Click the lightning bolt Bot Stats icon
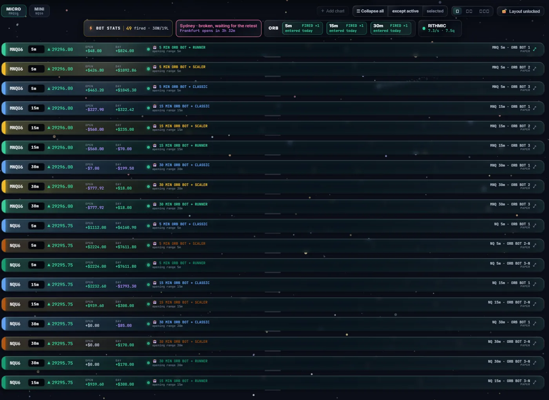The height and width of the screenshot is (400, 549). tap(91, 28)
